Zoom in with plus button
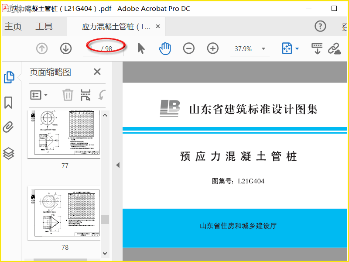349x262 pixels. click(x=213, y=48)
